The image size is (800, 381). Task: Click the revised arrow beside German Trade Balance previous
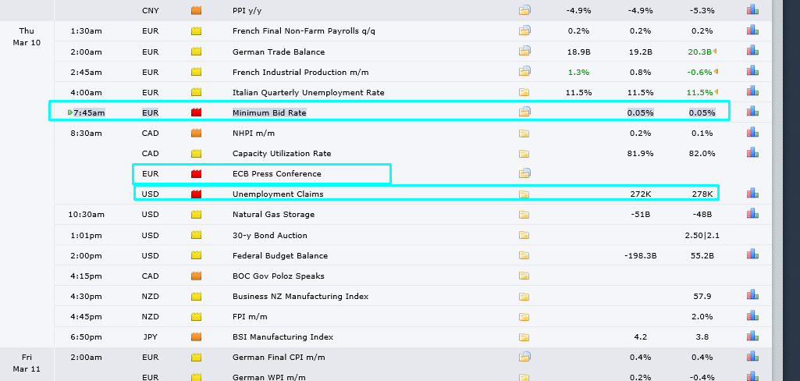tap(716, 52)
